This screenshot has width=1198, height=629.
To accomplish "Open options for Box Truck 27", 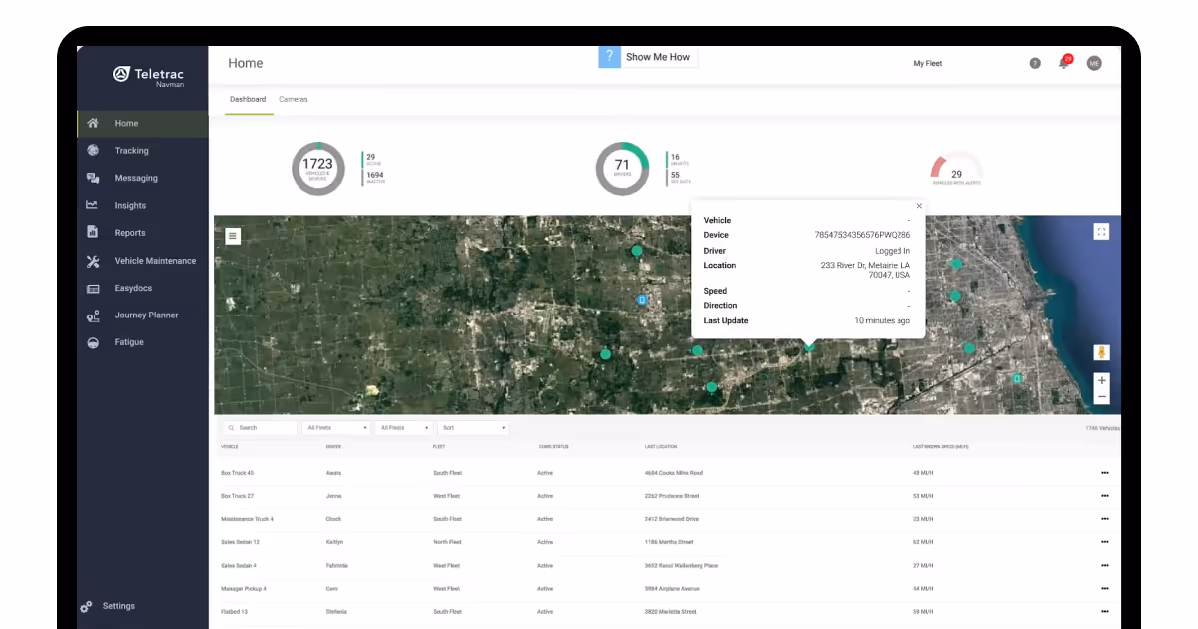I will coord(1104,496).
